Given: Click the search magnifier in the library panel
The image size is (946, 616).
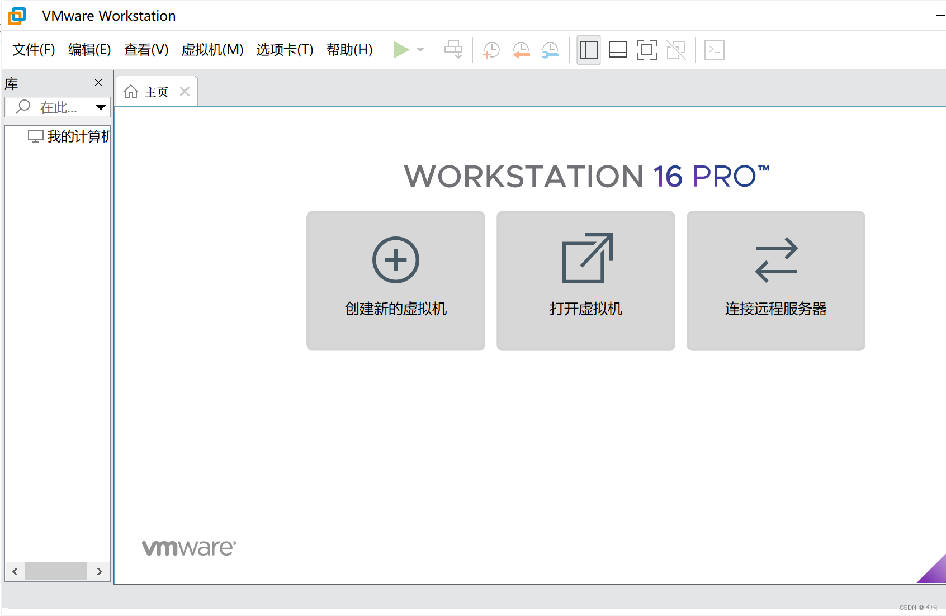Looking at the screenshot, I should [x=21, y=107].
